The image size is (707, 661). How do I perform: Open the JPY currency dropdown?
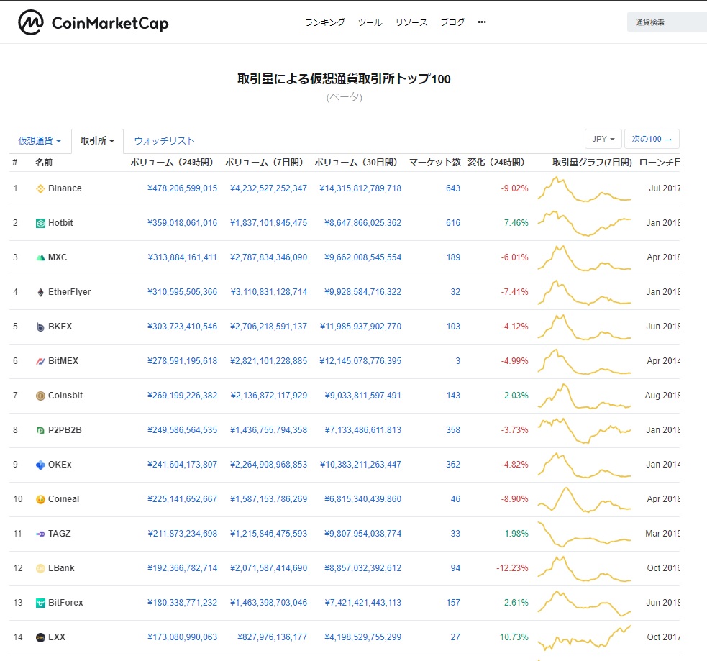[603, 139]
